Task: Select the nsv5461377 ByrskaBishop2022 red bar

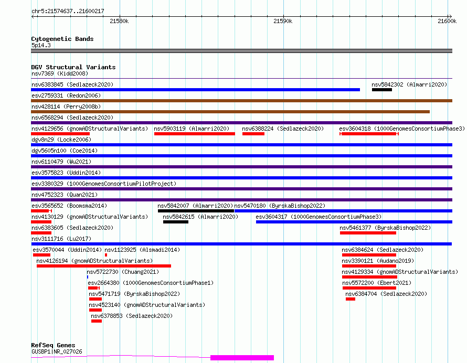Action: (368, 233)
